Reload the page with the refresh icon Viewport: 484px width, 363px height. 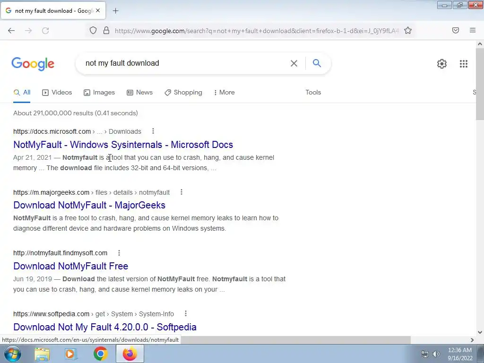[45, 31]
